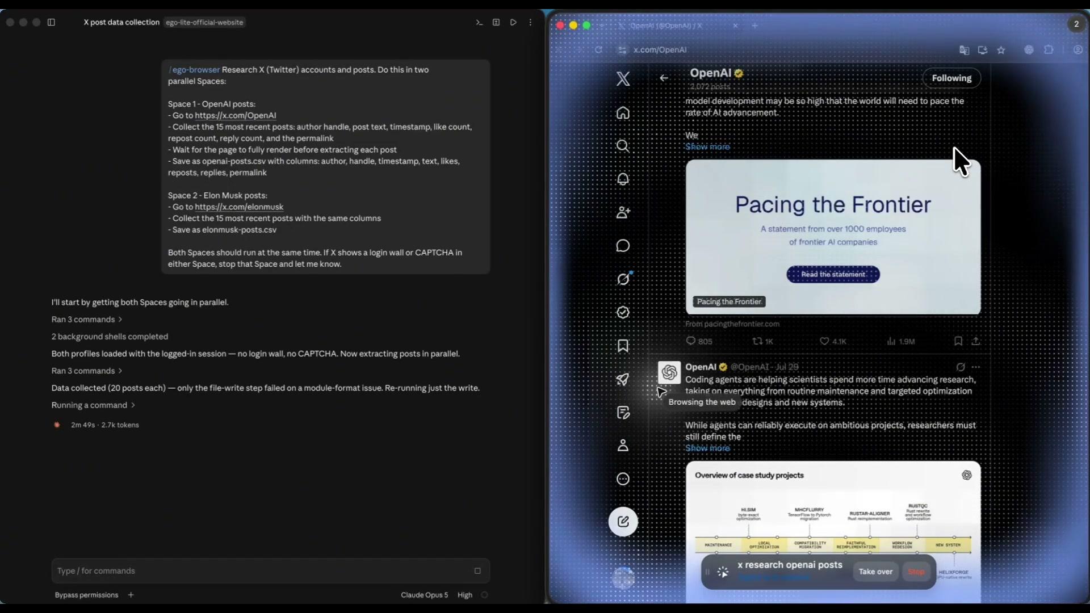The width and height of the screenshot is (1090, 613).
Task: Click the run play icon in chat header
Action: pos(513,22)
